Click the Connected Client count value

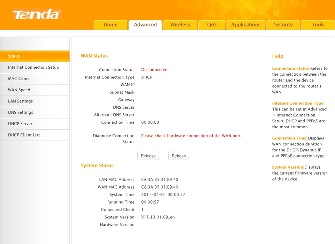[x=142, y=209]
